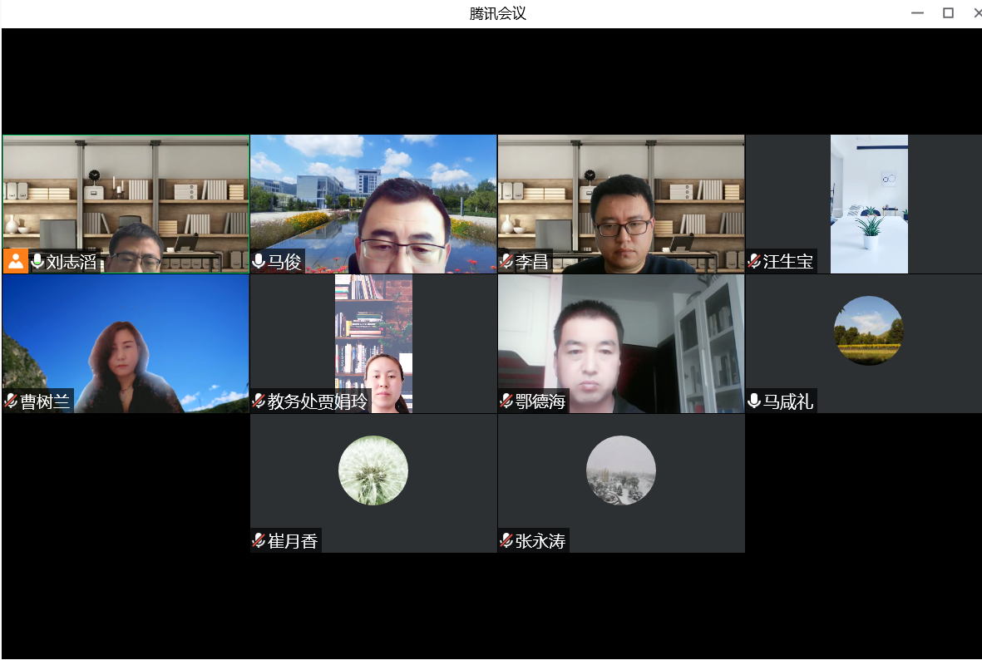This screenshot has width=982, height=660.
Task: Minimize the 腾讯会议 window
Action: 917,13
